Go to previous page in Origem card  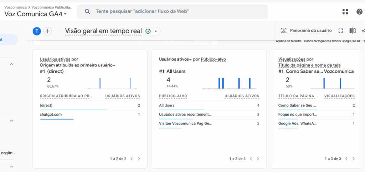132,159
